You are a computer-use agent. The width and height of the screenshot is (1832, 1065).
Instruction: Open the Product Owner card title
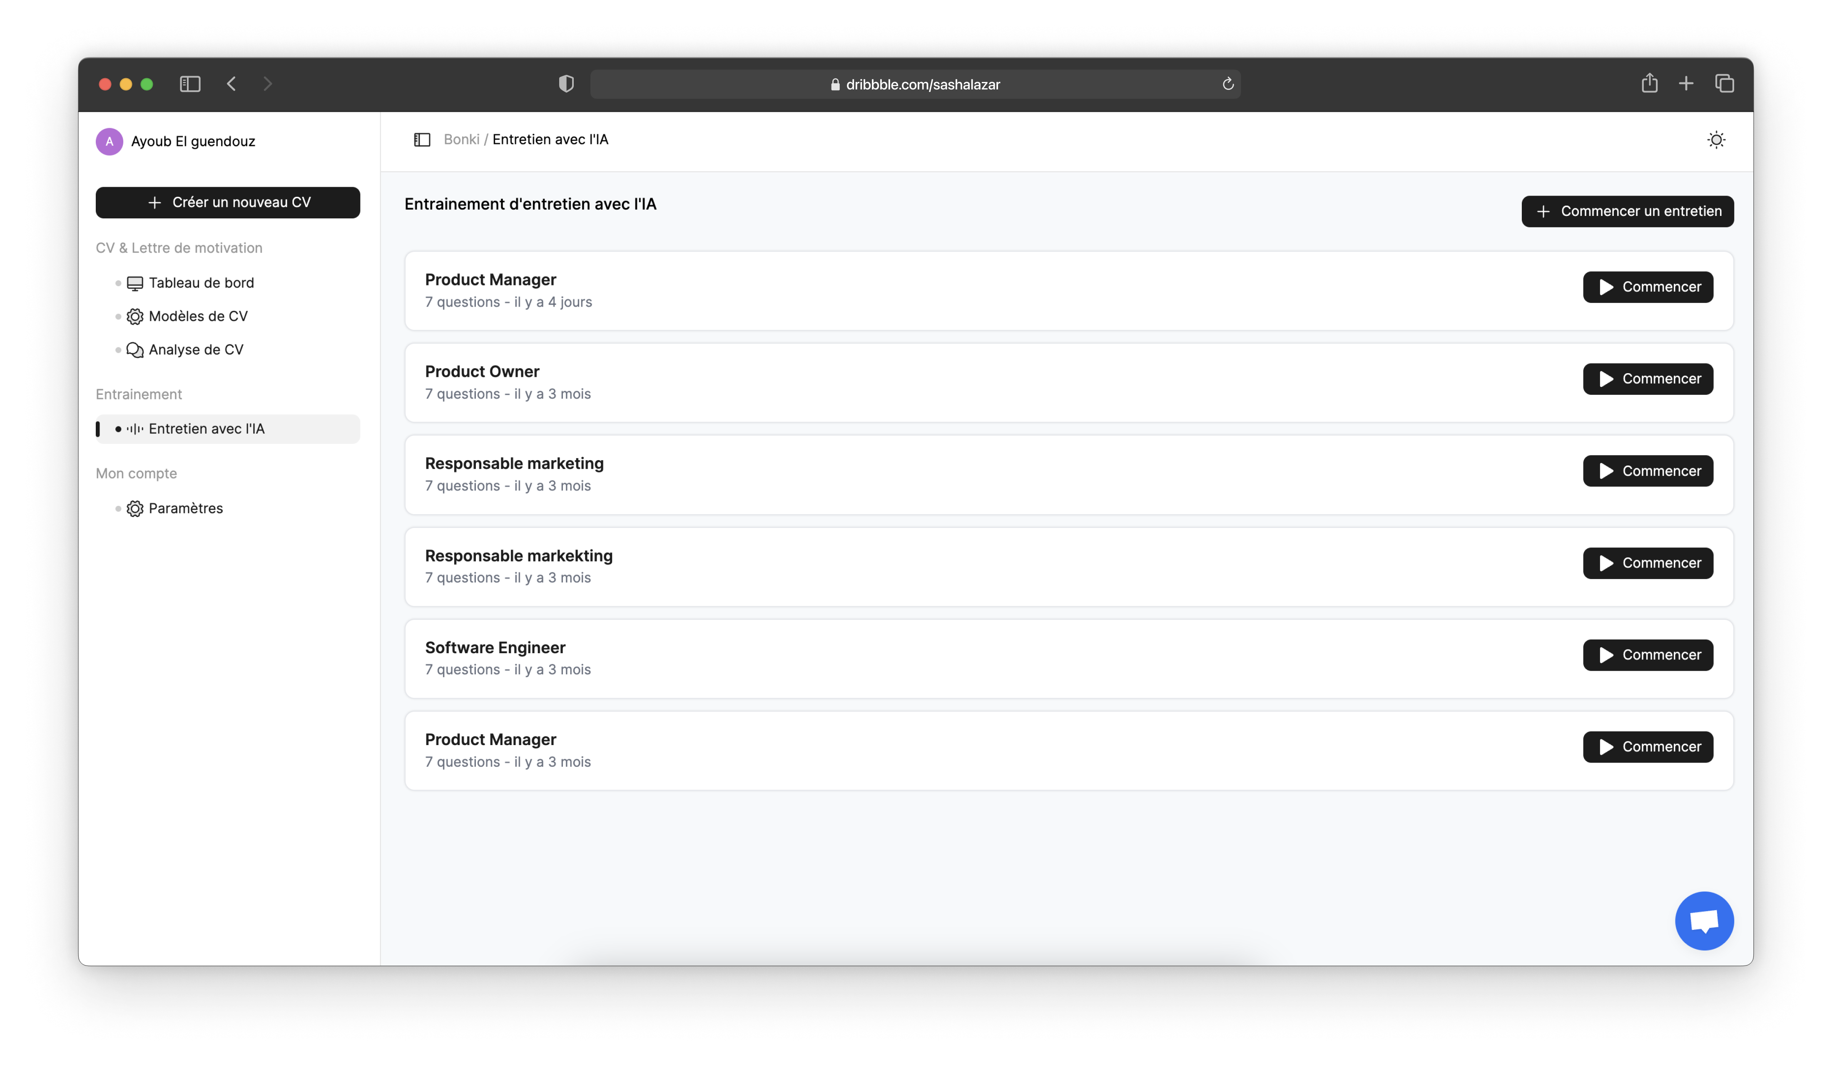pos(482,372)
